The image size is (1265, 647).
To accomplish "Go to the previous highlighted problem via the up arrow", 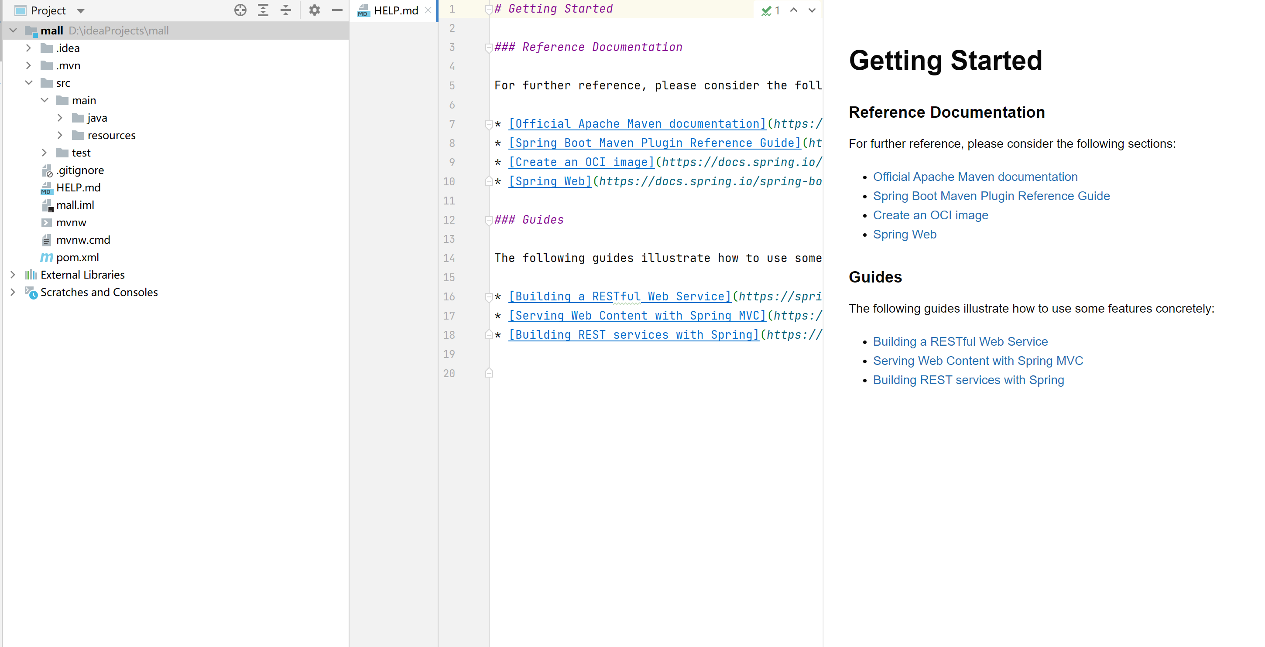I will [x=794, y=10].
